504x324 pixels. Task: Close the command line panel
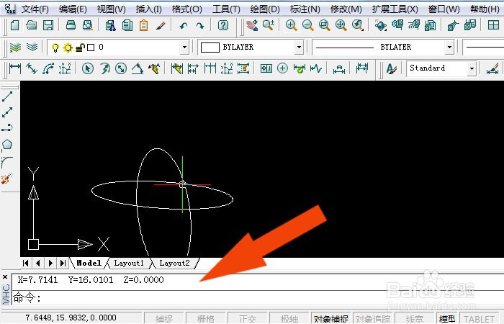tap(5, 276)
